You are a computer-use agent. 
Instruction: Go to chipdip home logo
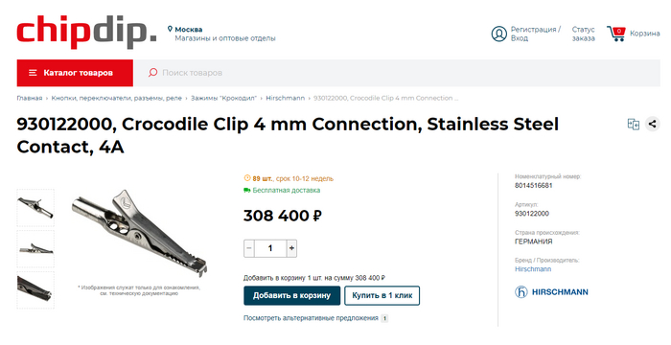click(86, 32)
